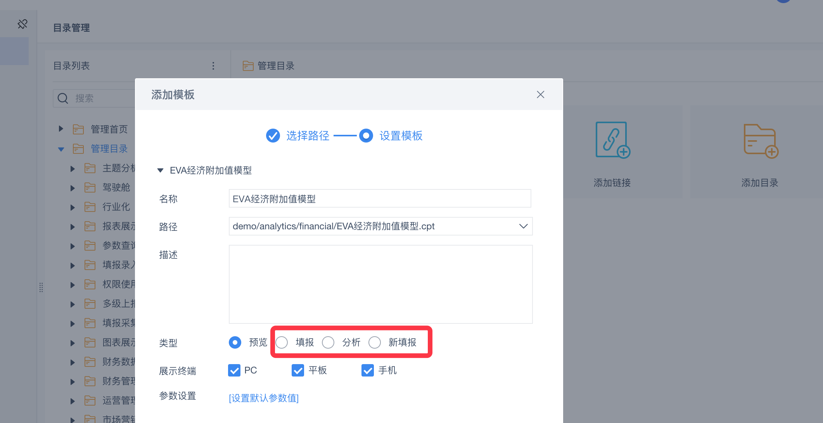Click the Add Link (添加链接) icon
The height and width of the screenshot is (423, 823).
(x=612, y=140)
